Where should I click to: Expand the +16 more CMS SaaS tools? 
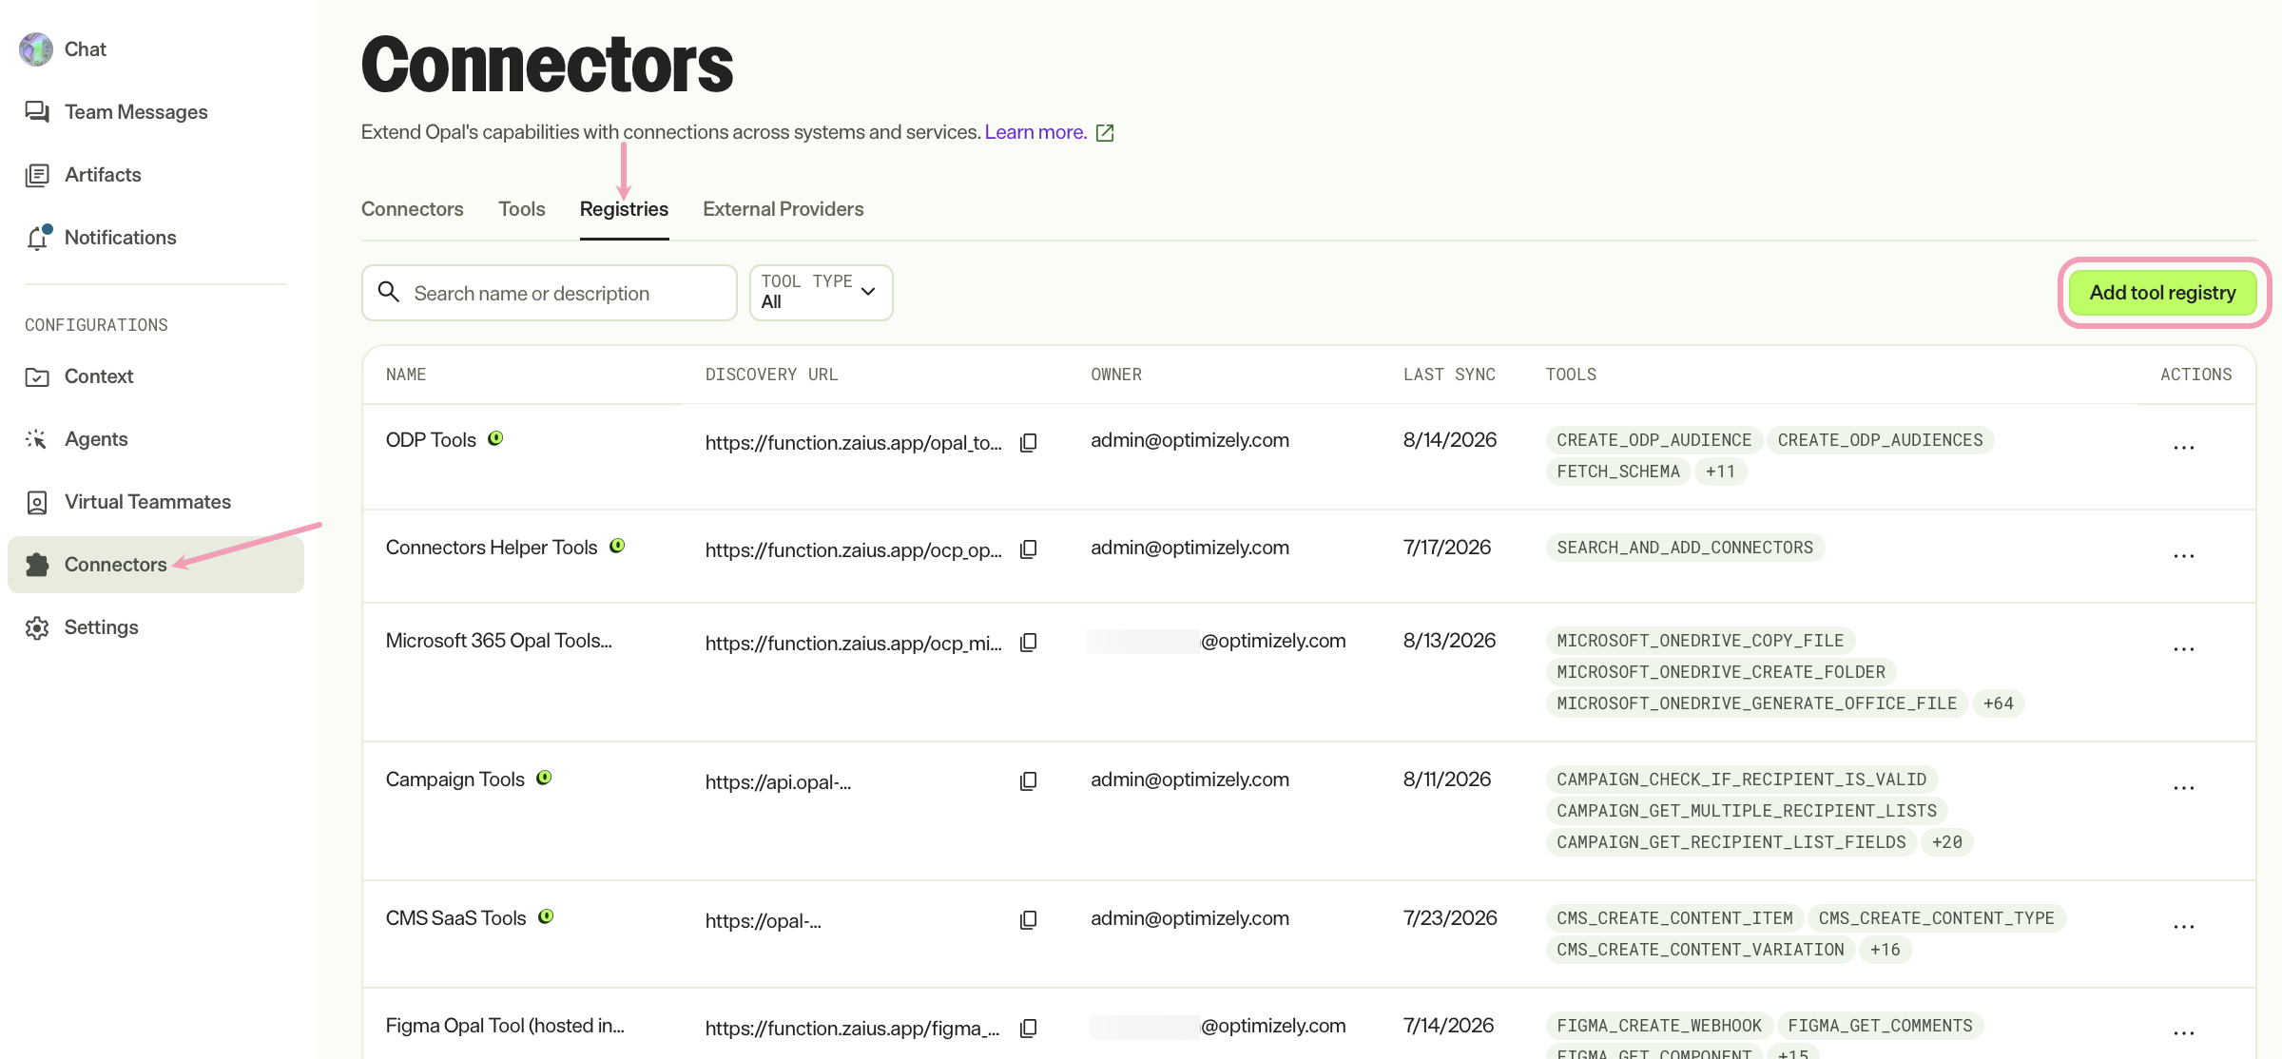pyautogui.click(x=1885, y=950)
